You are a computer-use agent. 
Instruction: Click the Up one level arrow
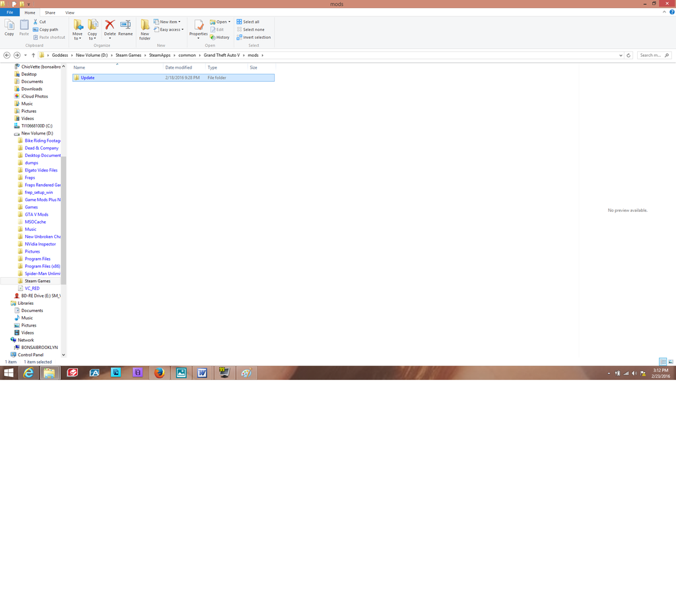[34, 55]
